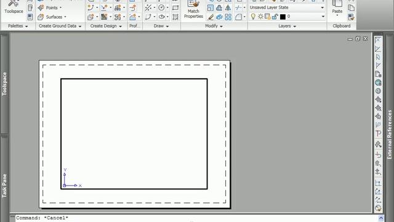Select the line by points tool in Draw panel
The image size is (394, 222).
[148, 8]
